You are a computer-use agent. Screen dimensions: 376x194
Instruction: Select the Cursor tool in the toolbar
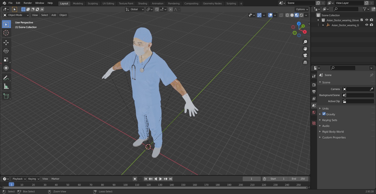click(6, 33)
